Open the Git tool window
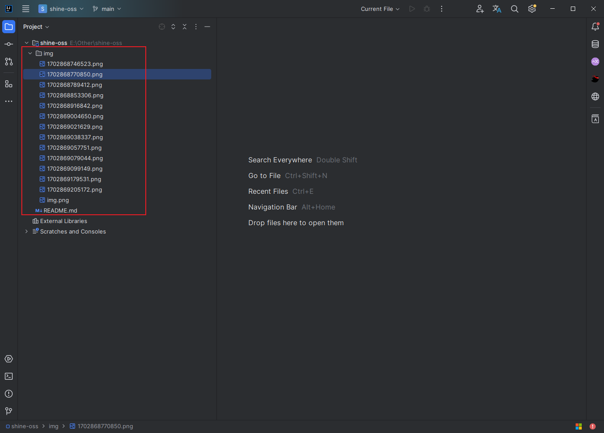The height and width of the screenshot is (433, 604). click(9, 411)
